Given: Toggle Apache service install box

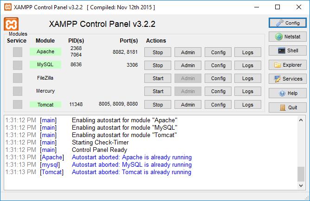Looking at the screenshot, I should [x=18, y=52].
